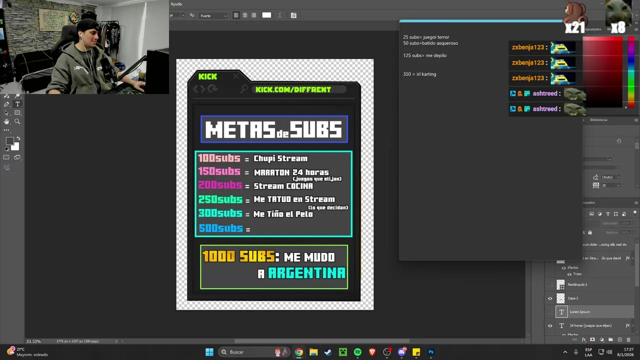
Task: Open Spotify from the taskbar
Action: coord(357,352)
